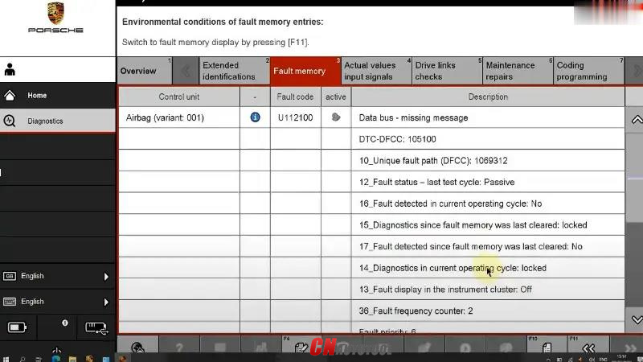
Task: Select '36_Fault frequency counter: 2' row
Action: point(488,311)
